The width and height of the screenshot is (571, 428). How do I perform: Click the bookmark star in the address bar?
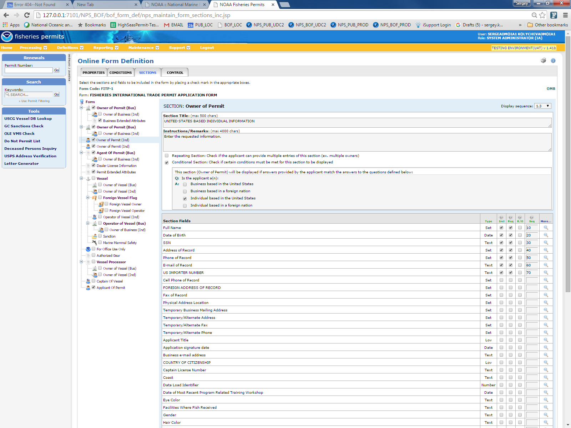click(542, 15)
